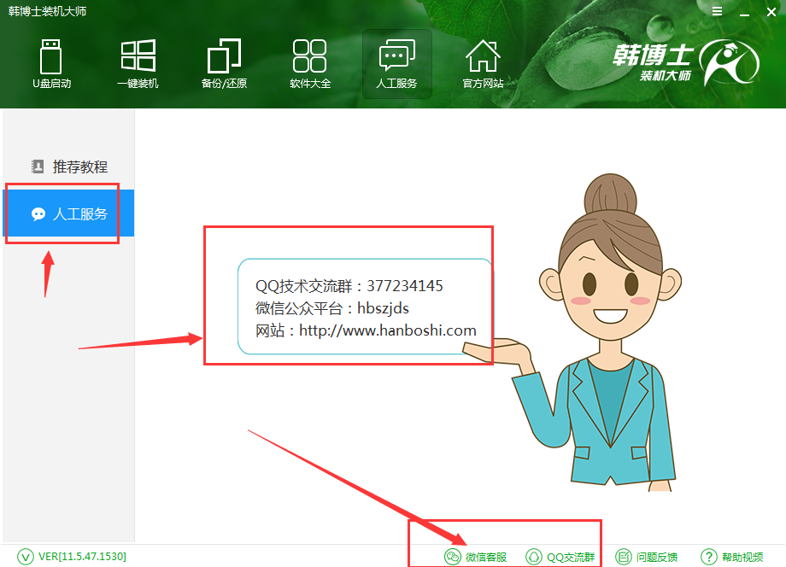Open the 帮助视频 help videos
Image resolution: width=786 pixels, height=567 pixels.
(x=732, y=557)
